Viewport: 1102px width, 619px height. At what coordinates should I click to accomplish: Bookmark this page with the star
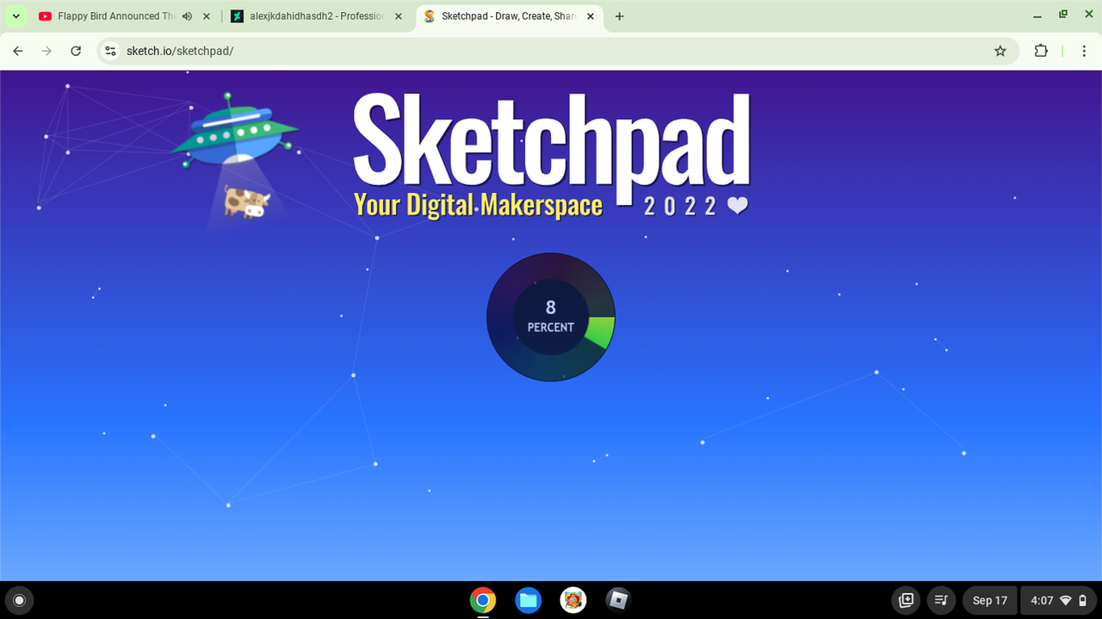(1000, 51)
